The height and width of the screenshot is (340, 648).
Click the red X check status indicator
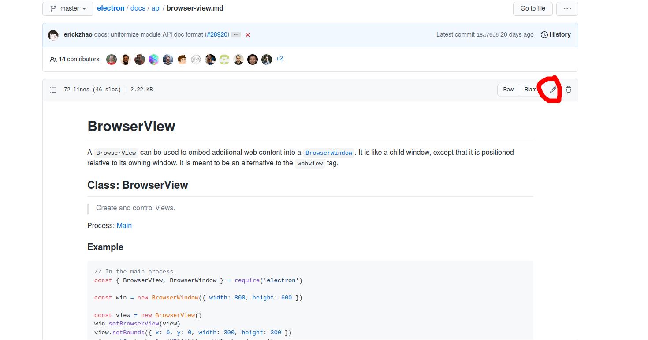pos(247,34)
